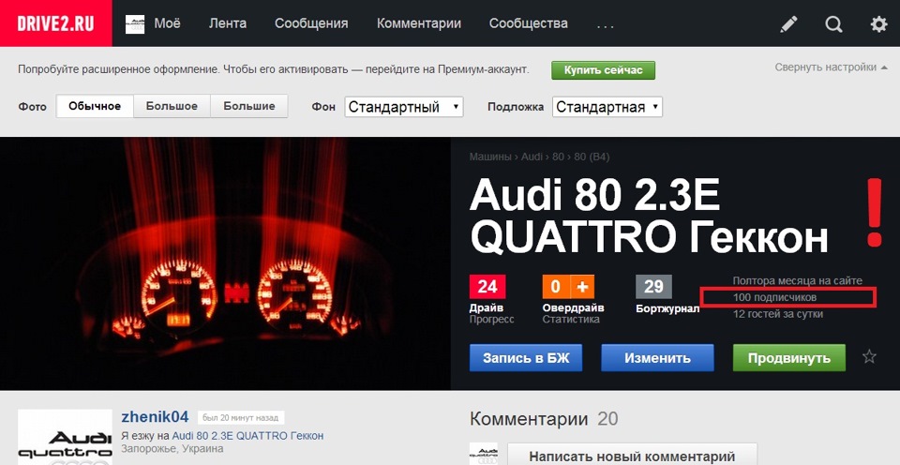Click the orange plus next to Овердрайв
Image resolution: width=900 pixels, height=465 pixels.
[581, 287]
